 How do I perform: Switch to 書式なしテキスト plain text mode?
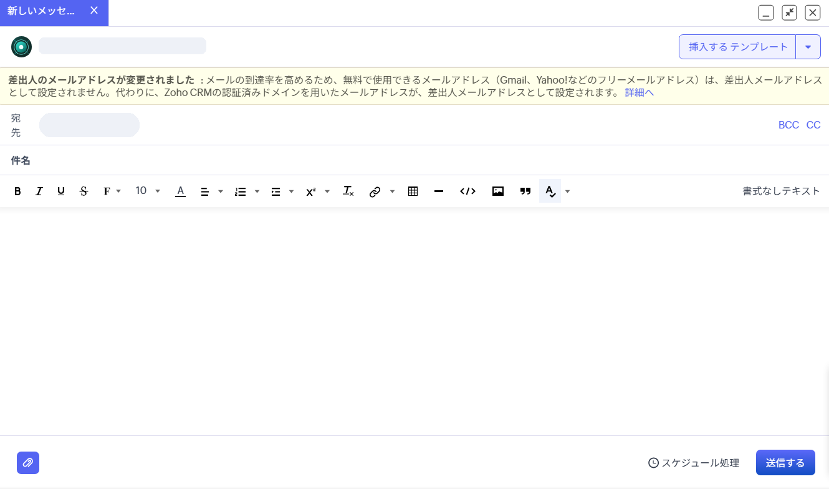(781, 191)
